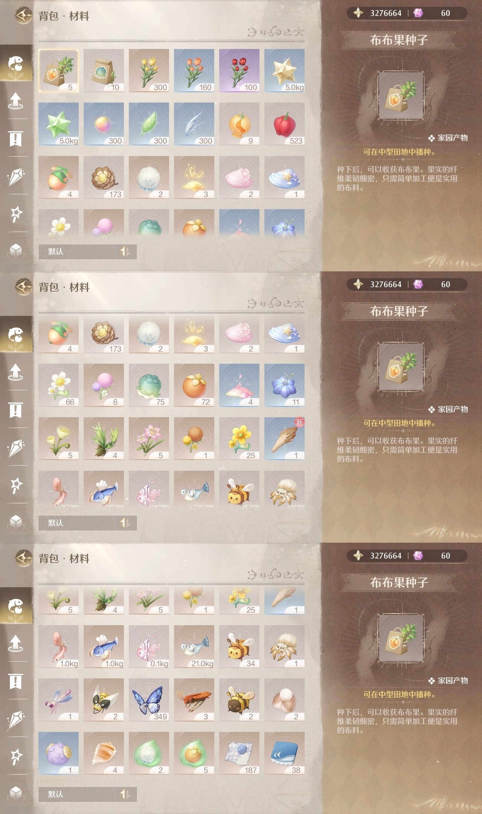
Task: Select the blue butterfly item showing 349
Action: pyautogui.click(x=149, y=700)
